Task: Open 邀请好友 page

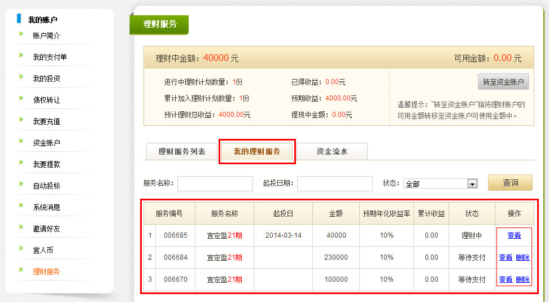Action: [46, 229]
